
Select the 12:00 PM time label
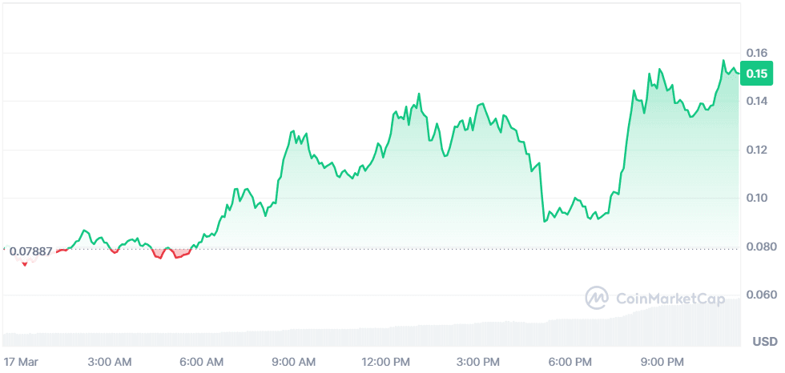(x=386, y=361)
